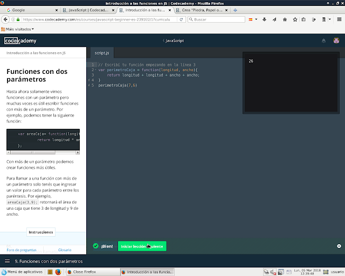Click the Codecademy logo

[20, 41]
